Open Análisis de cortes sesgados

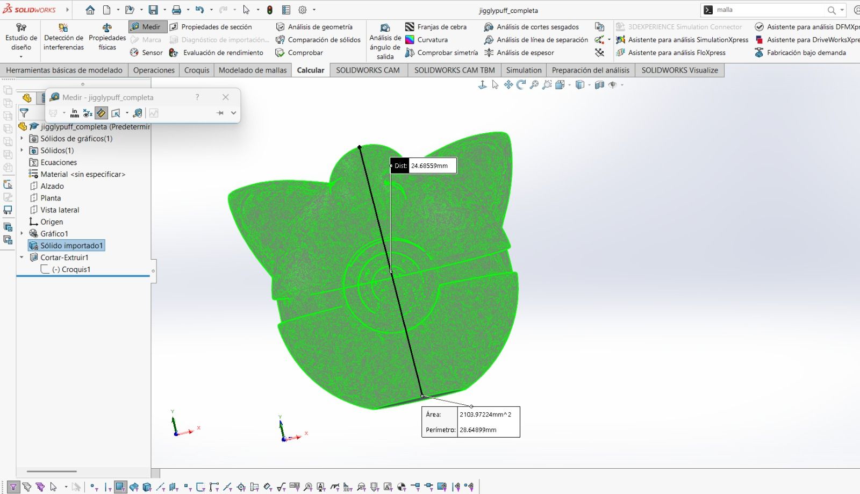click(532, 27)
